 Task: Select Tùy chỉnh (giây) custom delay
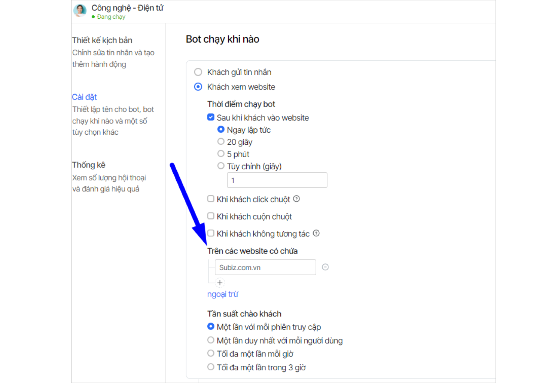point(221,166)
